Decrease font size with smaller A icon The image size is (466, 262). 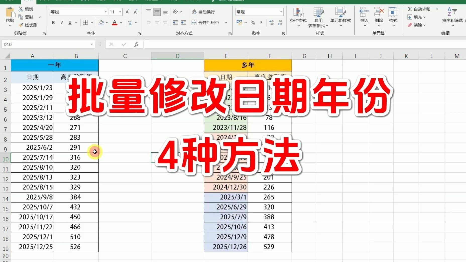135,12
